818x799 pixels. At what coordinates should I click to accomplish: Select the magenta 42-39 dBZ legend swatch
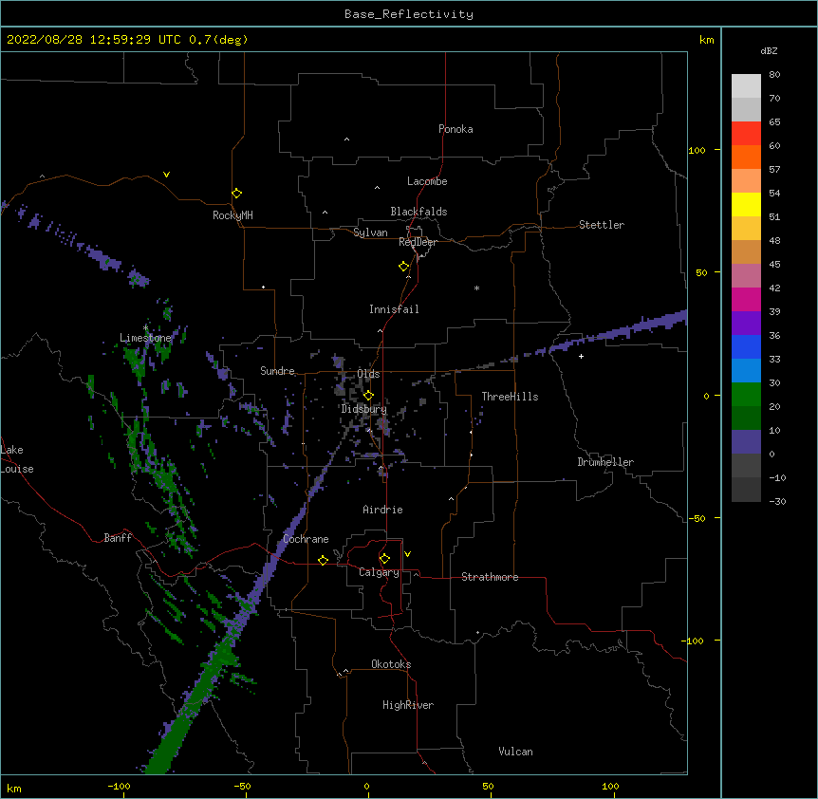tap(746, 299)
